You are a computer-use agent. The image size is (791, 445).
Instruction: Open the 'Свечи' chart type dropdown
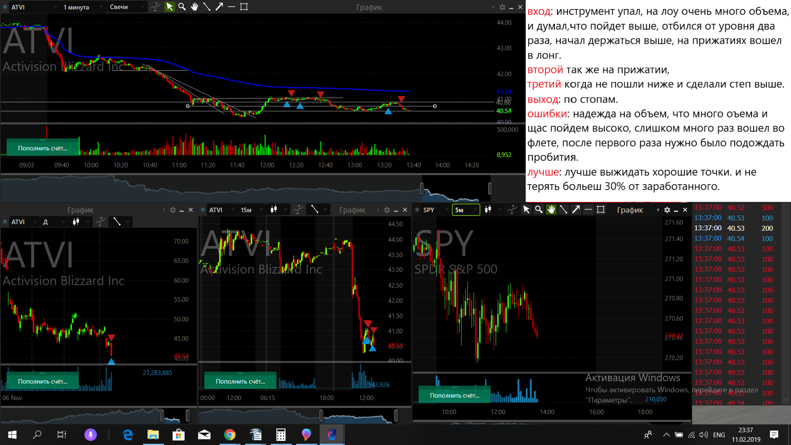tap(127, 7)
